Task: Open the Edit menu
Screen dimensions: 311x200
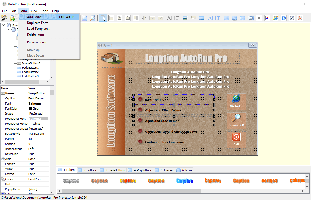Action: (13, 11)
